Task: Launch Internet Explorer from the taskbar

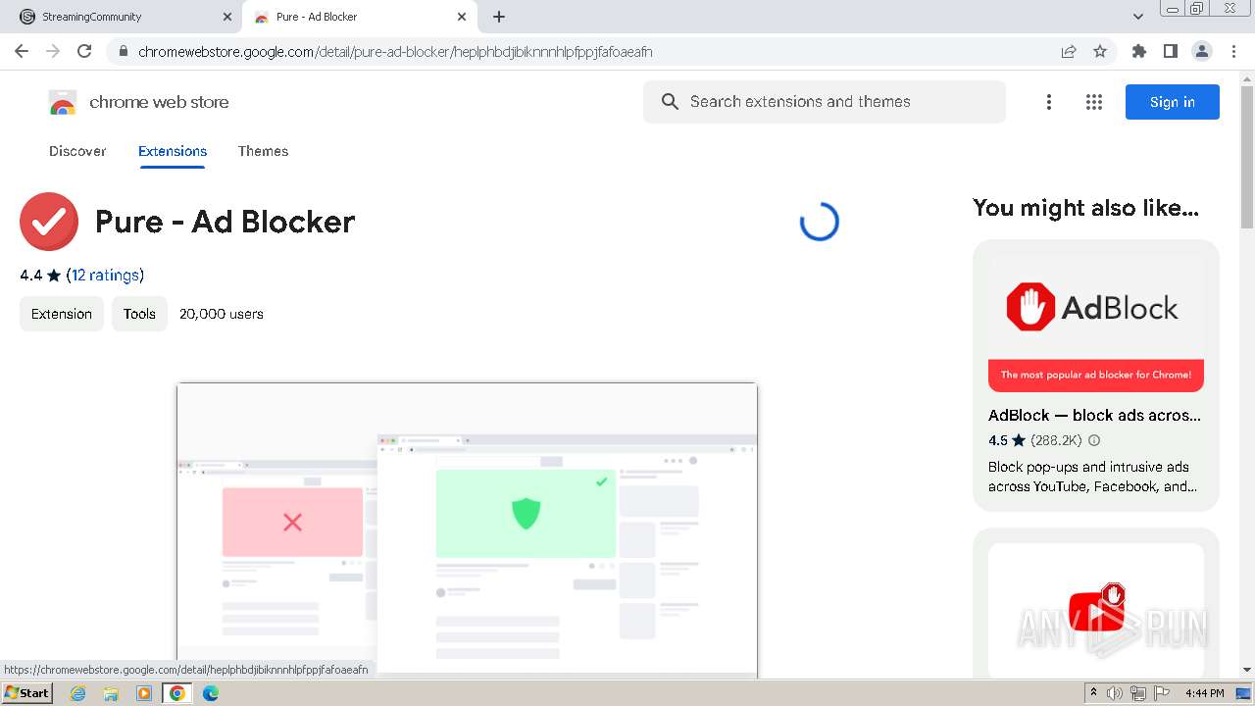Action: [x=77, y=693]
